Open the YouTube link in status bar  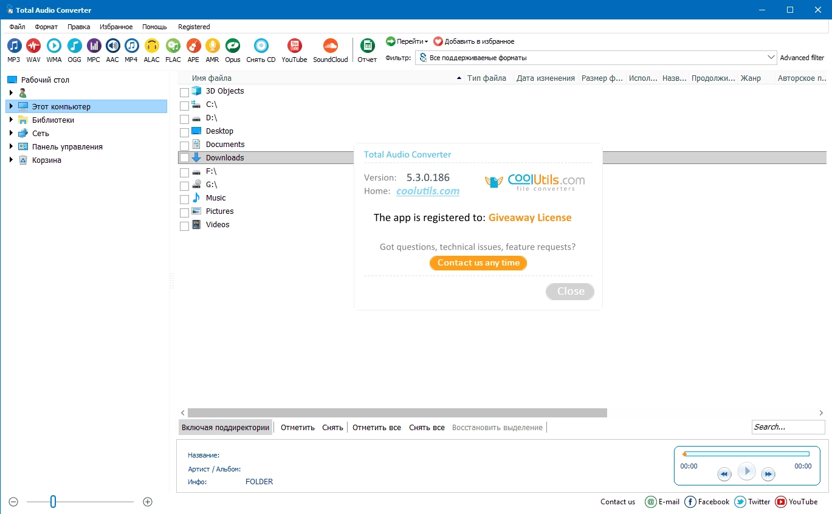(796, 502)
